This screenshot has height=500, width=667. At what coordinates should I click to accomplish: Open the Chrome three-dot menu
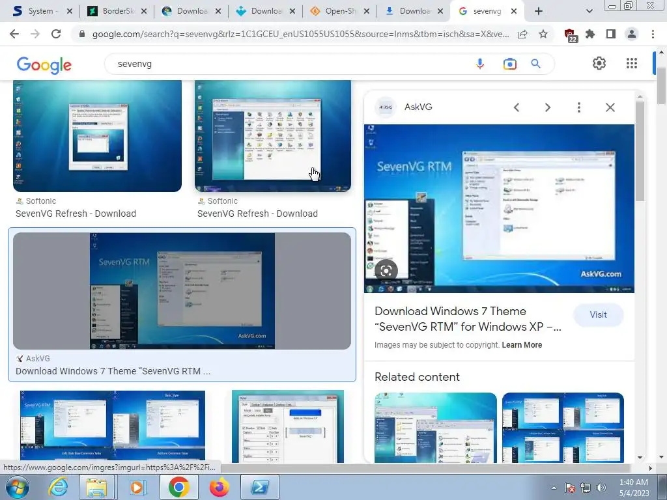click(653, 34)
